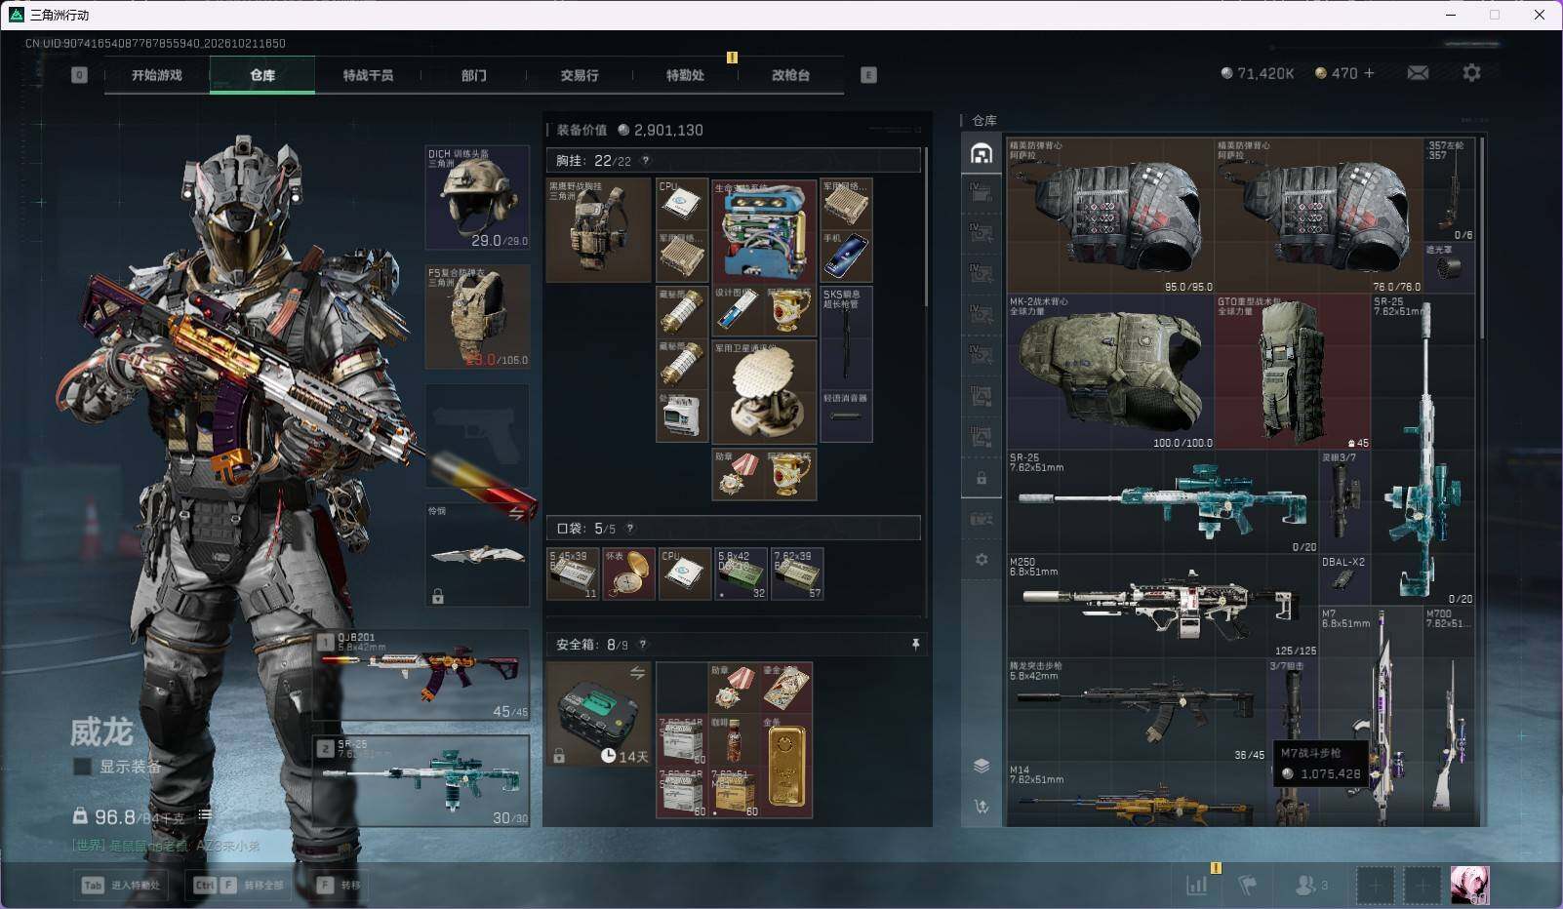Click the swap arrows on the secure container
Viewport: 1563px width, 909px height.
coord(637,673)
